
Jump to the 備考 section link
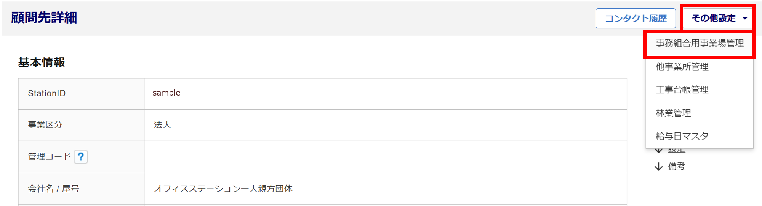[677, 167]
